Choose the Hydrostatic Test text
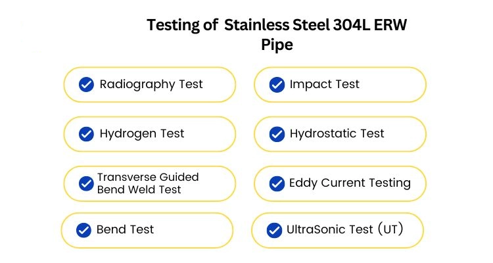The width and height of the screenshot is (493, 263). (x=337, y=133)
